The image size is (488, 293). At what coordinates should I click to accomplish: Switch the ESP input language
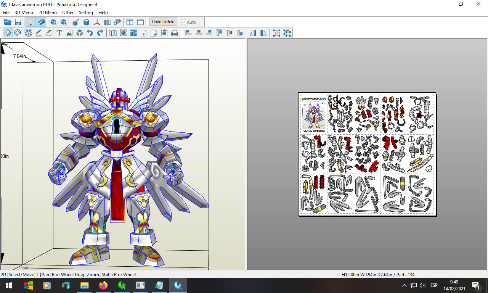(x=434, y=285)
